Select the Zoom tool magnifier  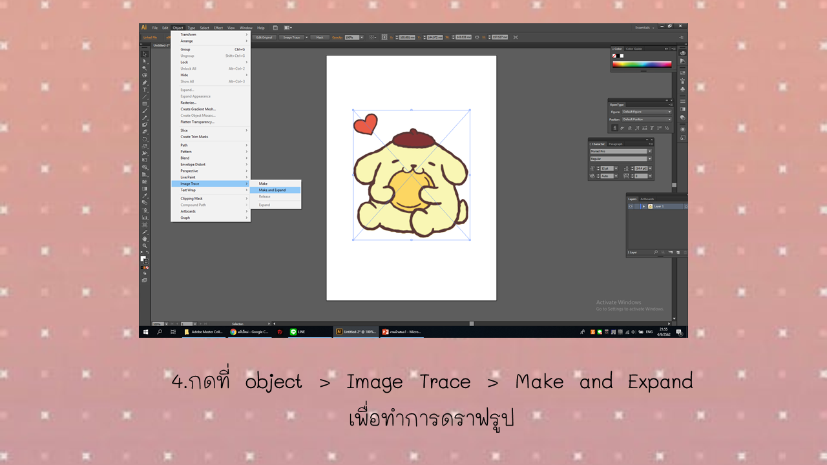point(145,245)
